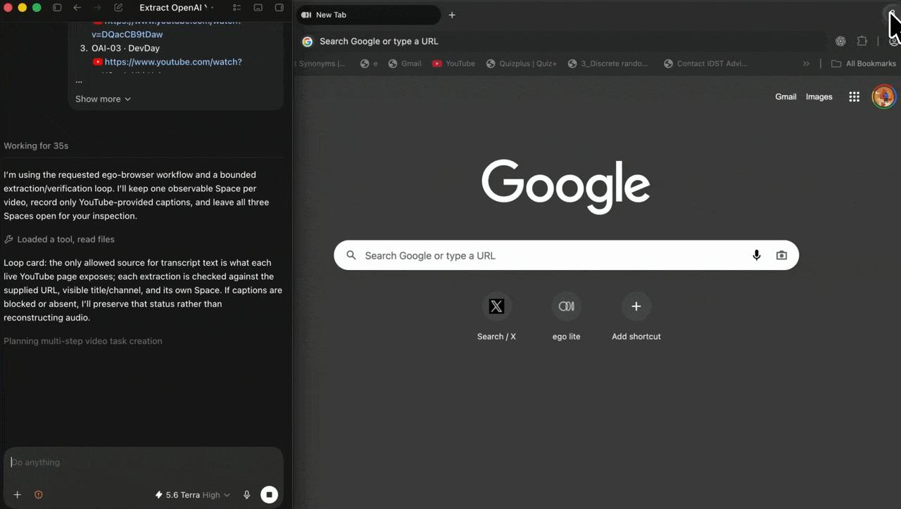
Task: Open the OAI-03 DevDay YouTube link
Action: tap(173, 62)
